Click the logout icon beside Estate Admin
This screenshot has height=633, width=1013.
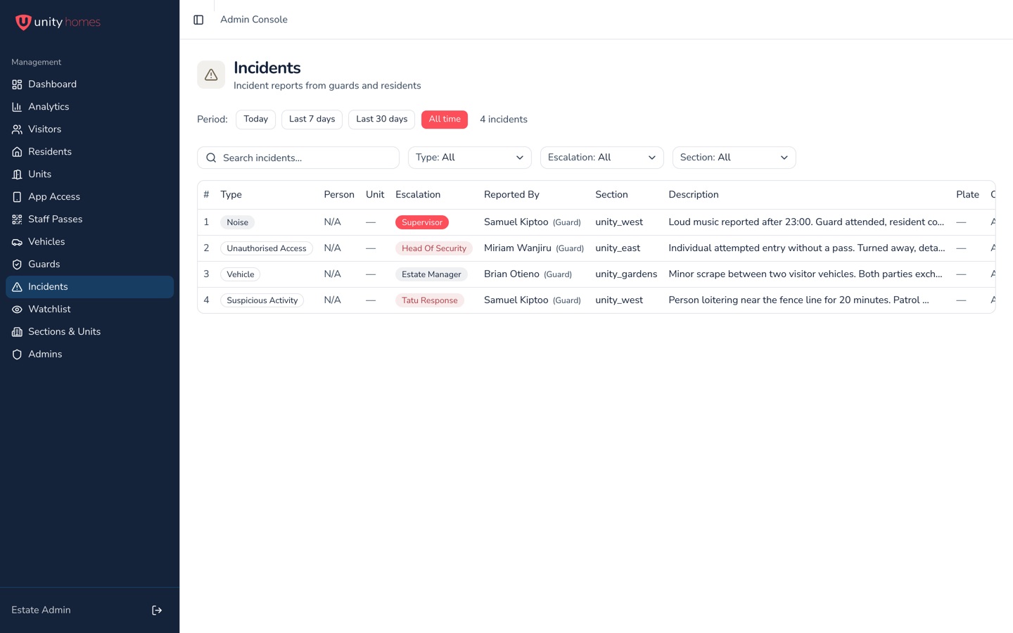(x=157, y=610)
